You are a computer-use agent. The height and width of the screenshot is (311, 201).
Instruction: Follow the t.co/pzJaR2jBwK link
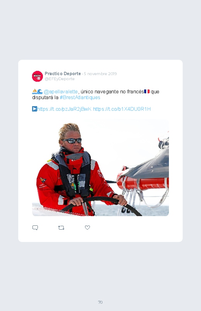65,109
